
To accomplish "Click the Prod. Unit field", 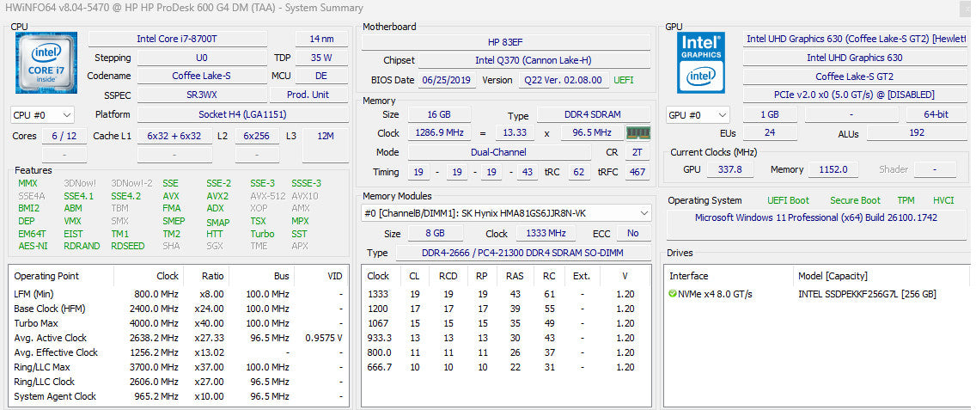I will [308, 95].
